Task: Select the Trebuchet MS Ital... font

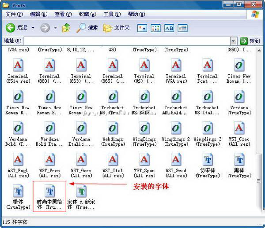Action: tap(208, 103)
